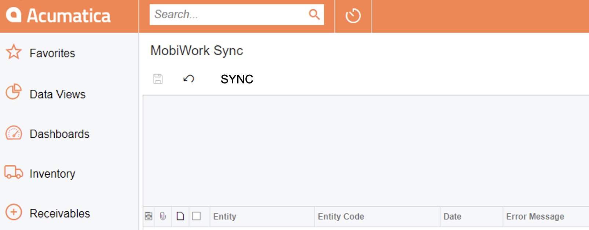Toggle the checkbox in grid header
Image resolution: width=589 pixels, height=230 pixels.
tap(197, 216)
